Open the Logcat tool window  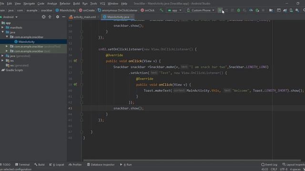pos(57,165)
